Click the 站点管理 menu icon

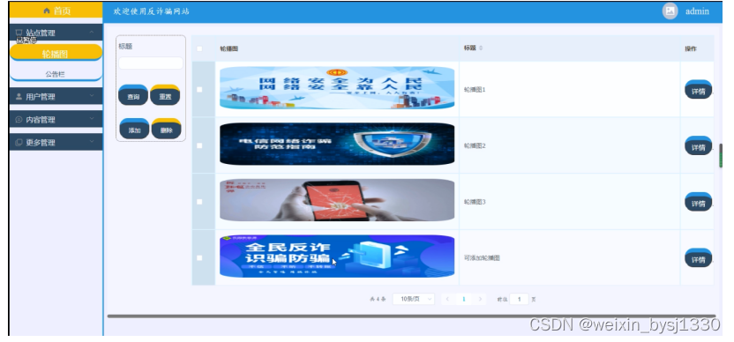[x=19, y=33]
